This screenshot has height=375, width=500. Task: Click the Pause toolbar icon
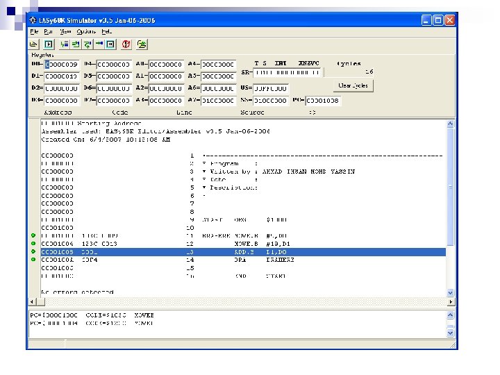click(110, 44)
